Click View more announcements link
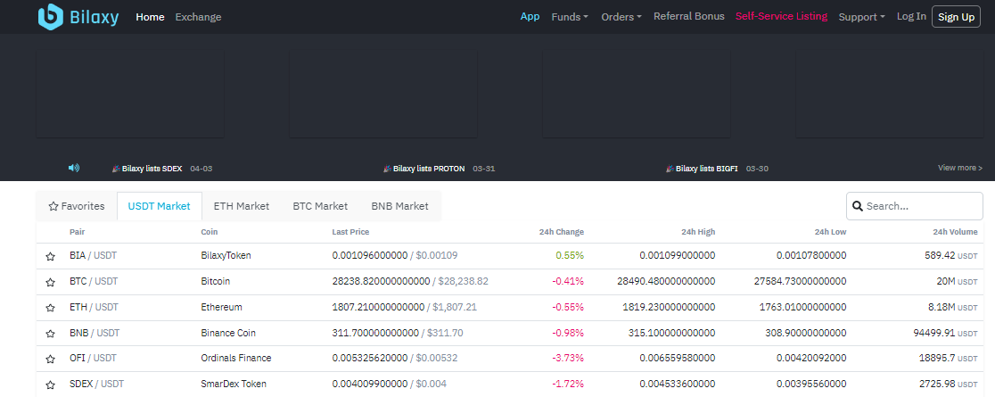This screenshot has width=995, height=397. [x=959, y=168]
